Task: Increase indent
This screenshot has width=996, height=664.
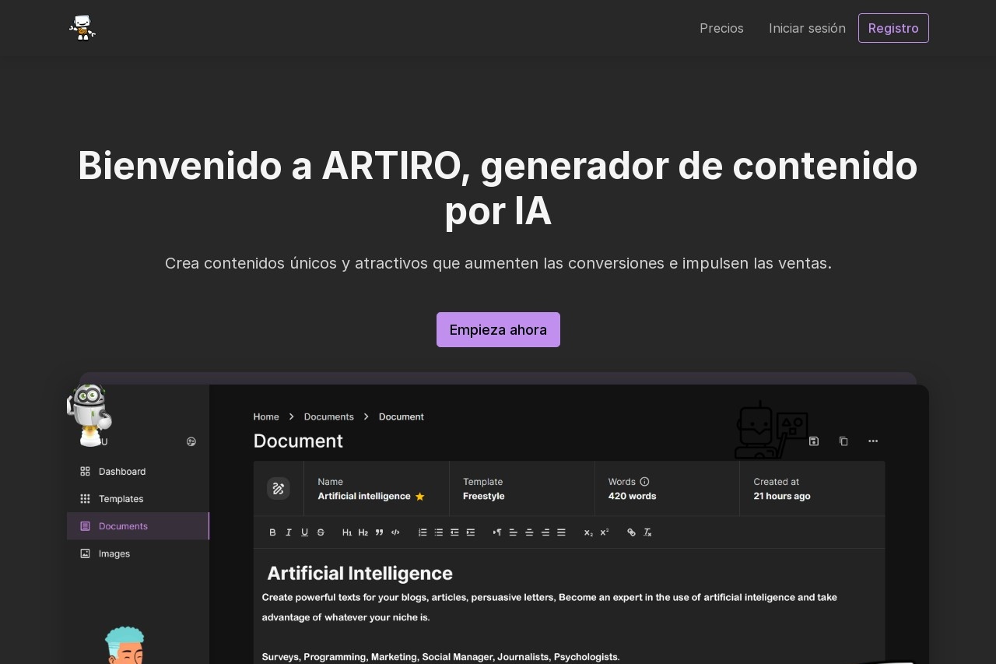Action: pos(471,532)
